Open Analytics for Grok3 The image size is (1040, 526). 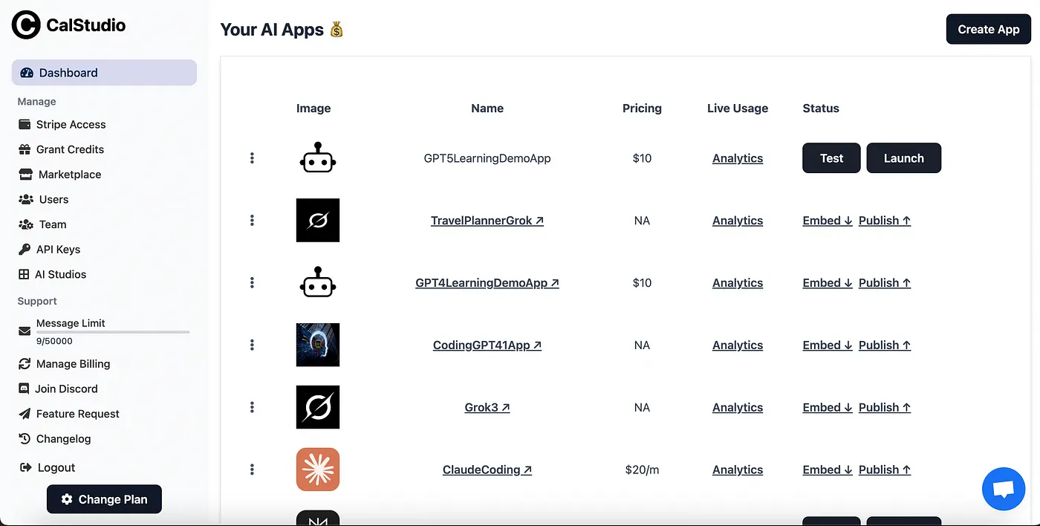(x=737, y=407)
